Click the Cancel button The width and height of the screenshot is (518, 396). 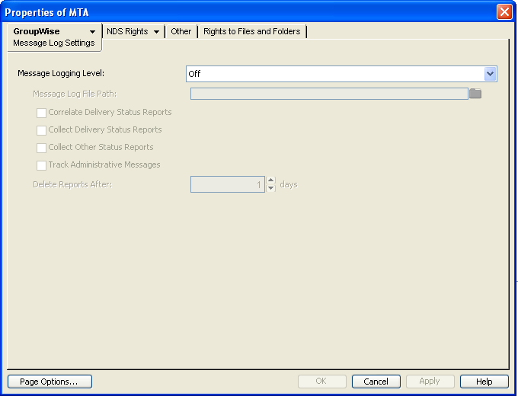click(376, 382)
